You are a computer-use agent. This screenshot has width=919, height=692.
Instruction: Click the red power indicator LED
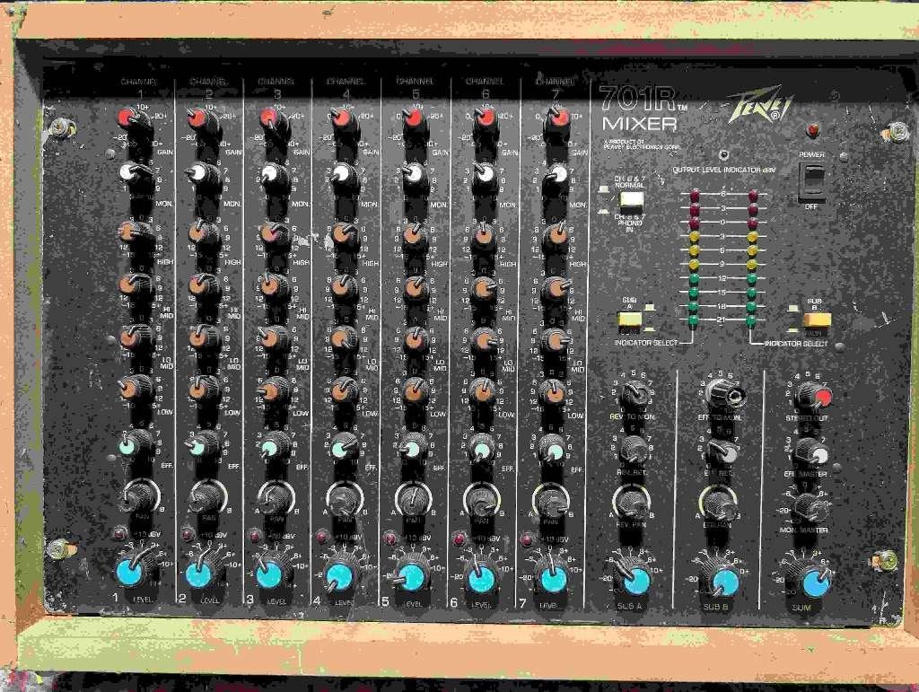pyautogui.click(x=812, y=130)
